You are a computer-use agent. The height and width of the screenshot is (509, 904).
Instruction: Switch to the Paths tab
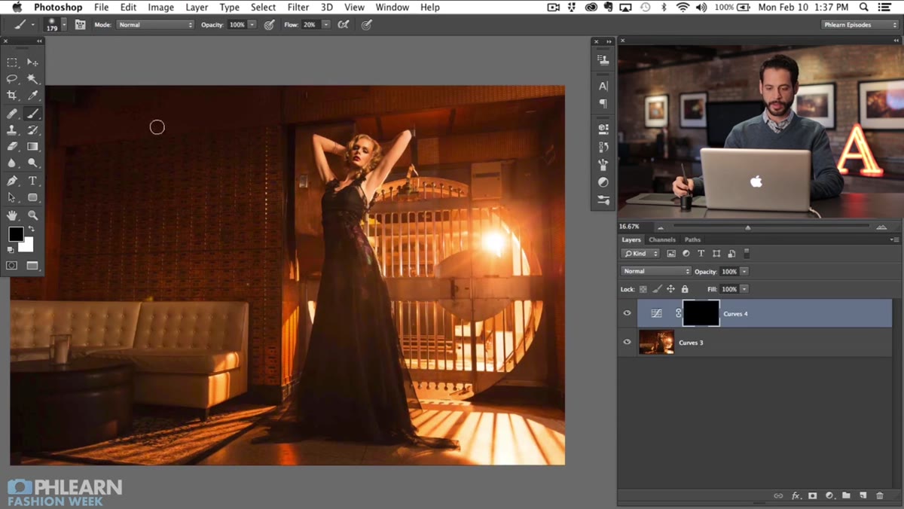coord(692,240)
